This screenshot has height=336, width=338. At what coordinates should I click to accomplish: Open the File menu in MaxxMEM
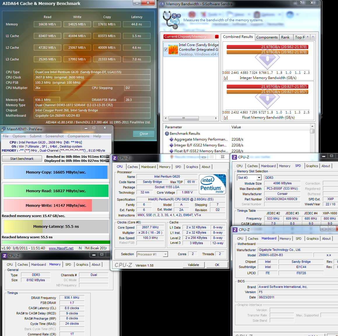(x=6, y=136)
